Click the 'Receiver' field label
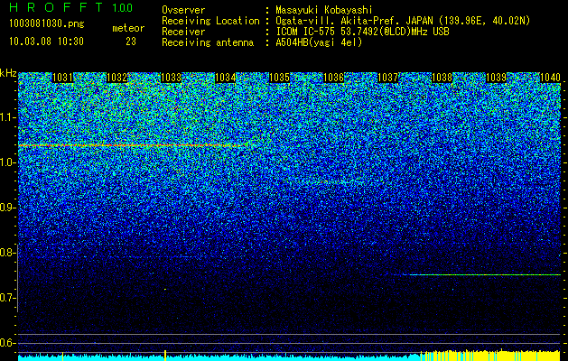This screenshot has width=568, height=361. (x=183, y=32)
